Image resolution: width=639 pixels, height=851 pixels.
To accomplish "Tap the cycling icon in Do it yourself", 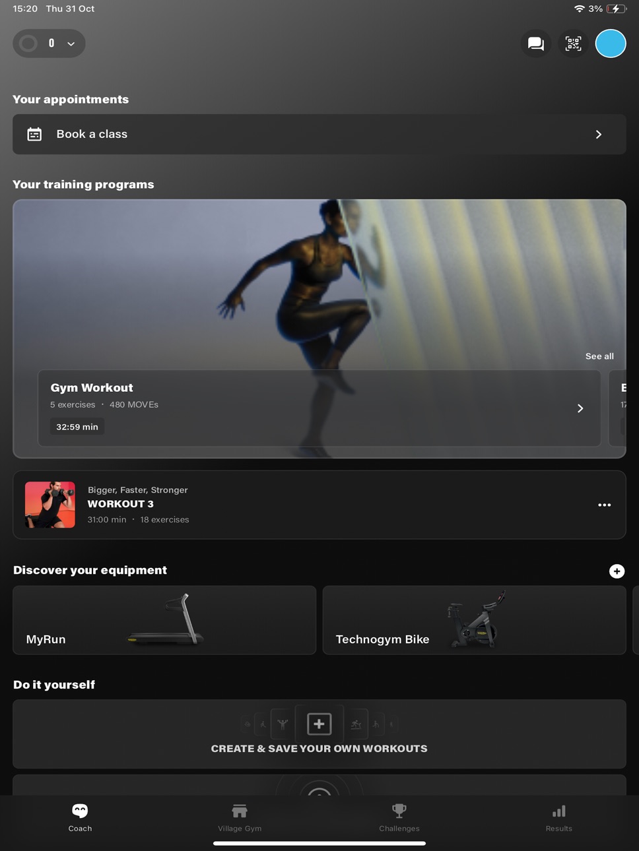I will 356,724.
